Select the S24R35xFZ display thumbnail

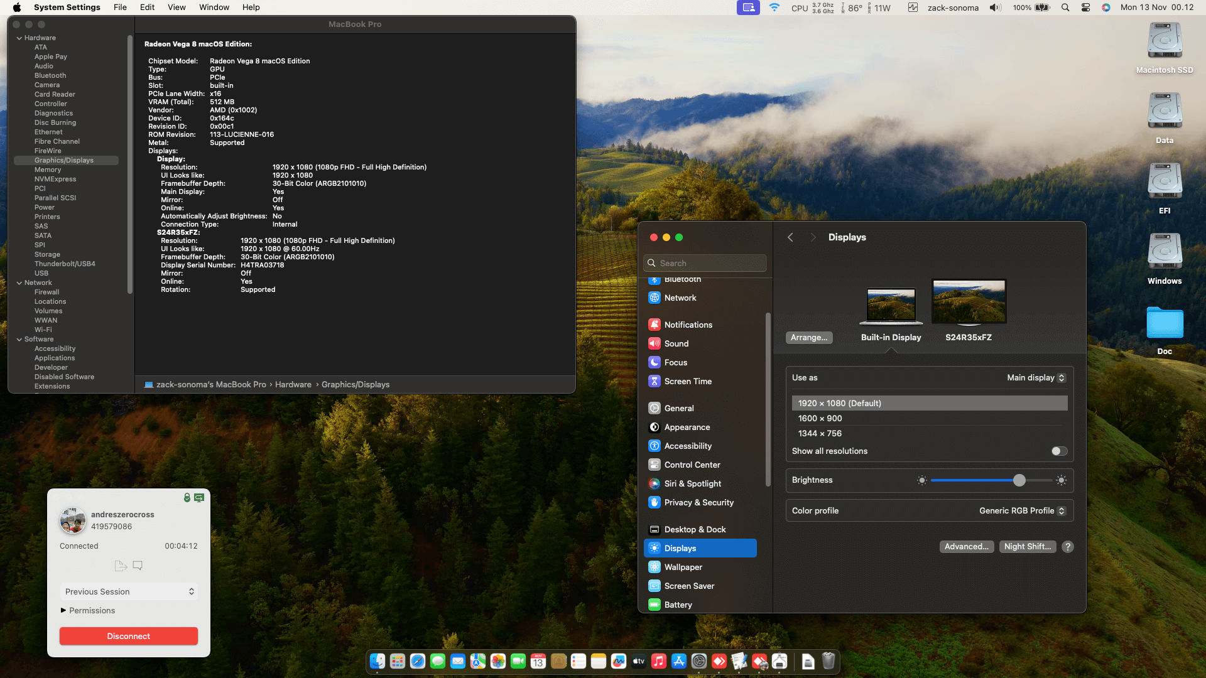click(969, 303)
